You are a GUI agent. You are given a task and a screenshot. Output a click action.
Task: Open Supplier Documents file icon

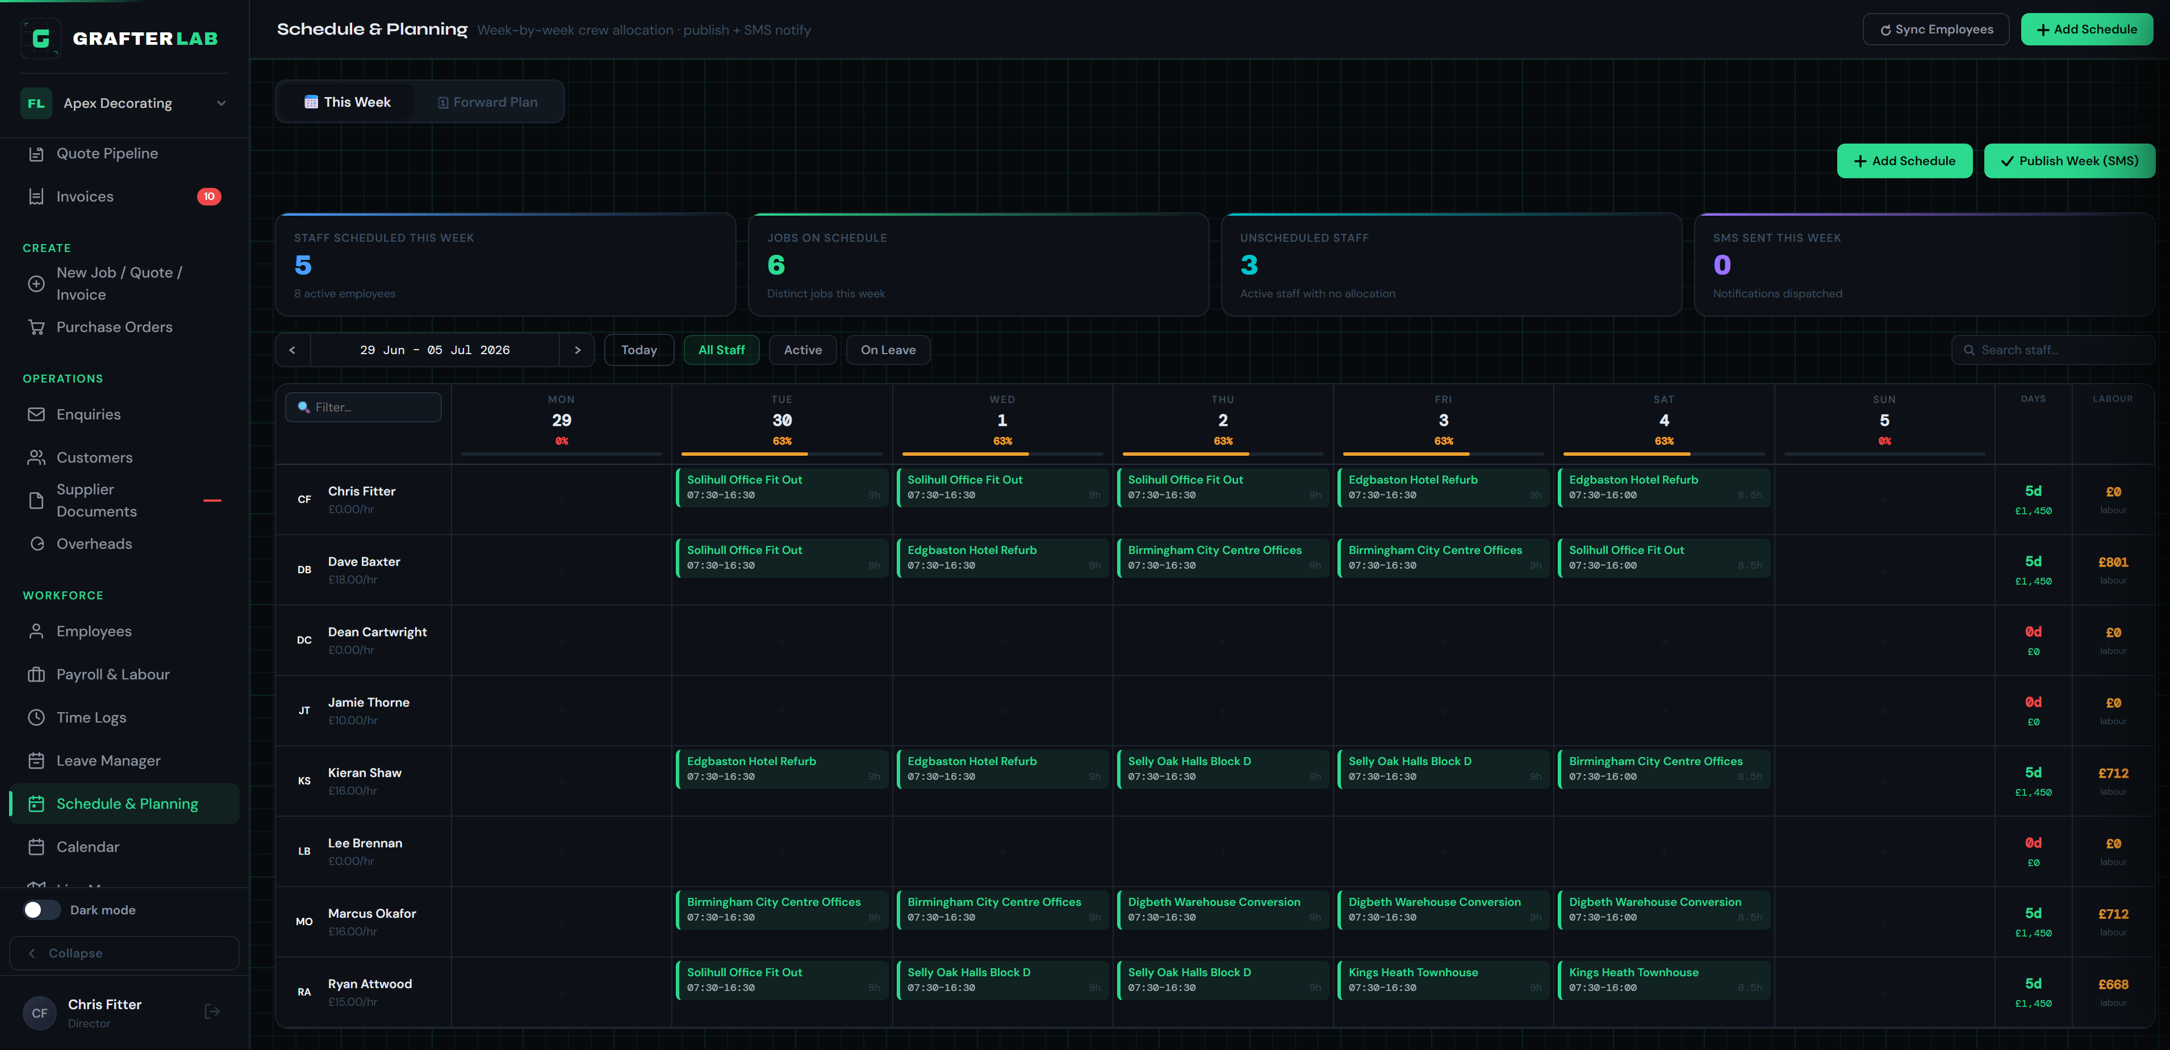pos(36,501)
